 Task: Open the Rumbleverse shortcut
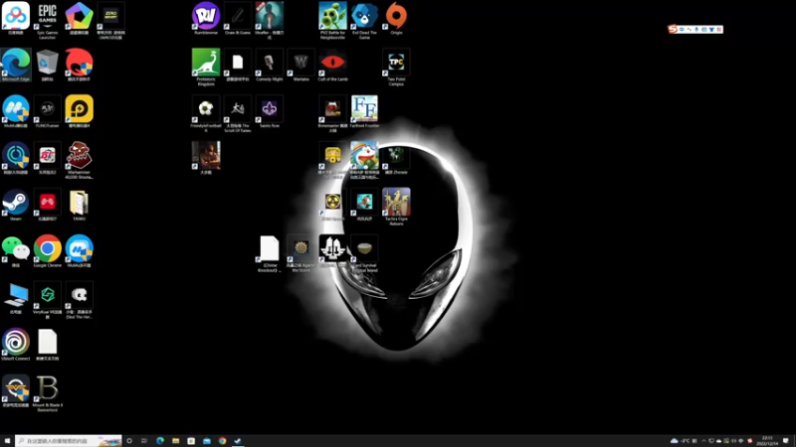click(206, 19)
